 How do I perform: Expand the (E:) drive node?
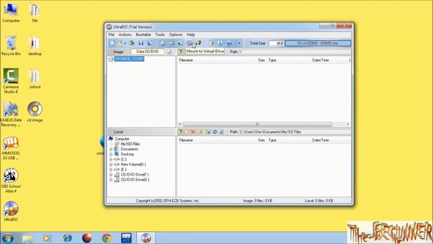[x=111, y=169]
